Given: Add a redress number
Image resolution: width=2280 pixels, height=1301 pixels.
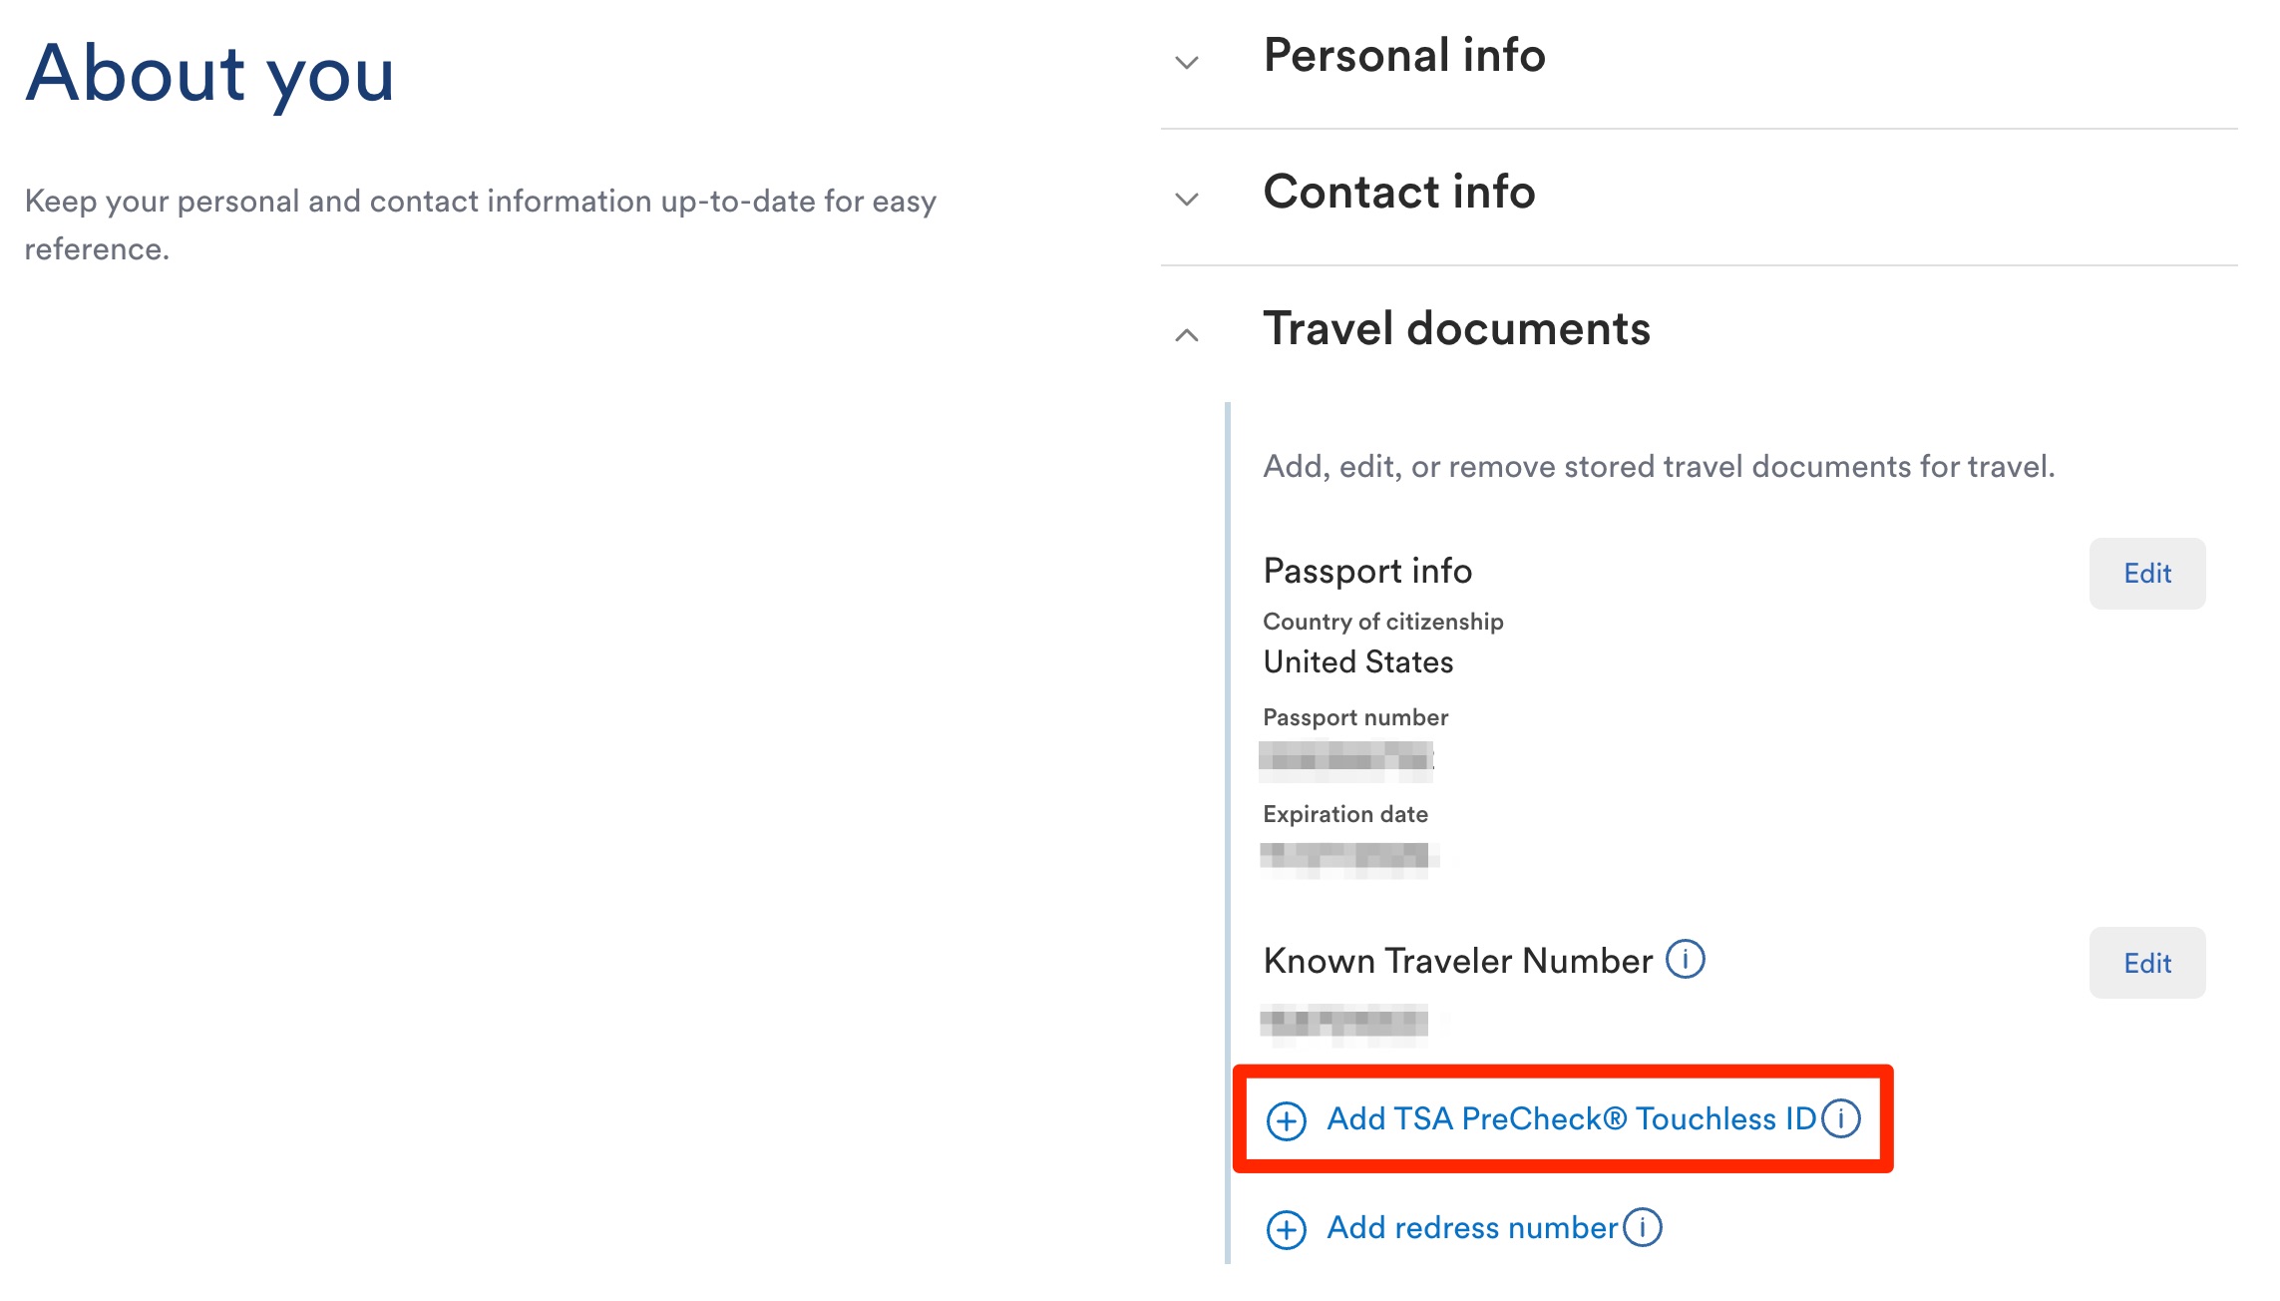Looking at the screenshot, I should [1470, 1227].
